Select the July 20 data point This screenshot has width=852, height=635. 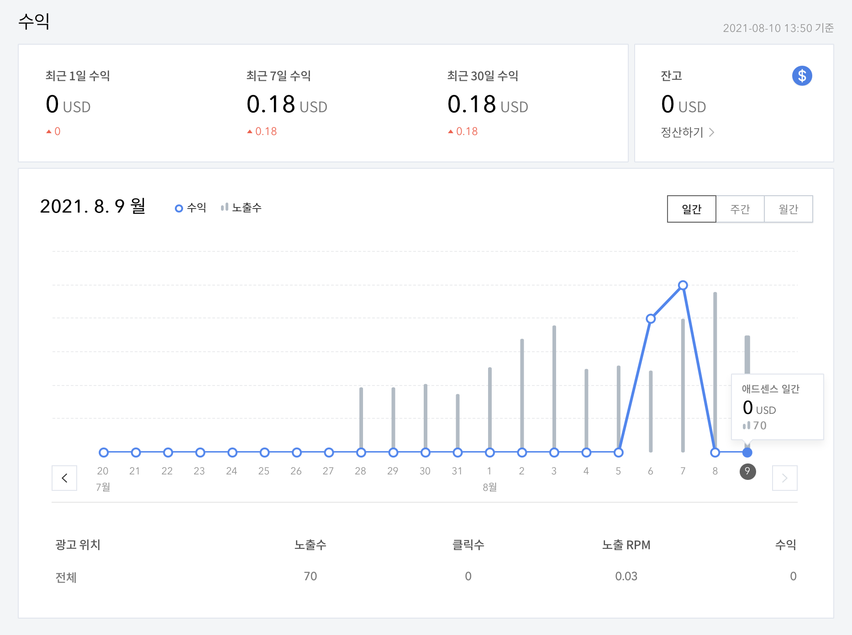pos(104,453)
